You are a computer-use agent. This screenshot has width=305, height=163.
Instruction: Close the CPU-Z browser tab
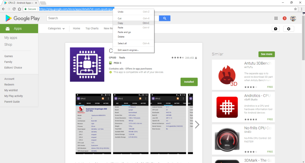coord(36,3)
